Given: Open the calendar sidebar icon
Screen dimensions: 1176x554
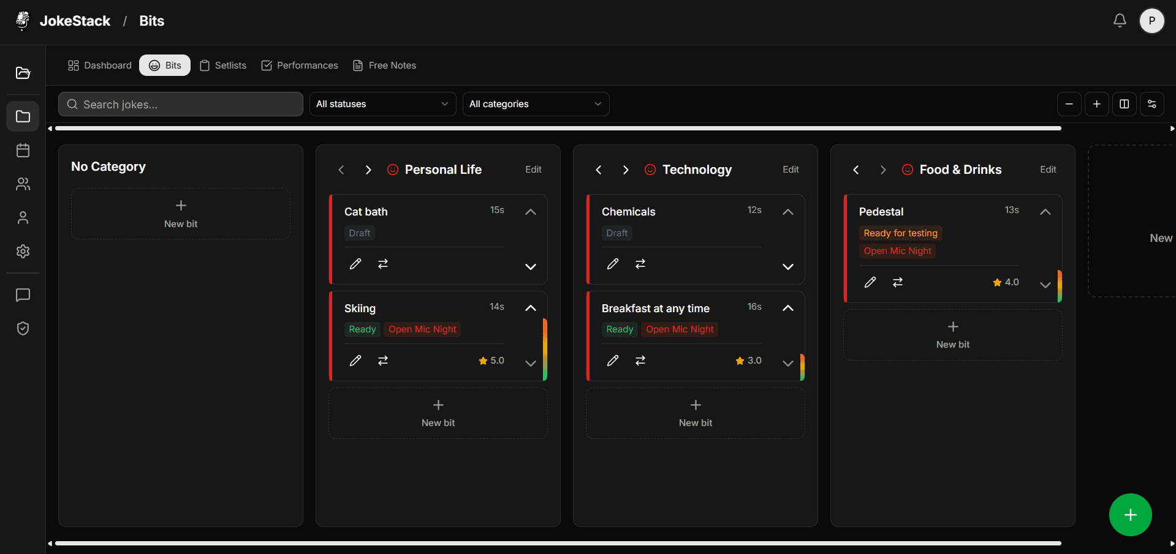Looking at the screenshot, I should pos(23,150).
